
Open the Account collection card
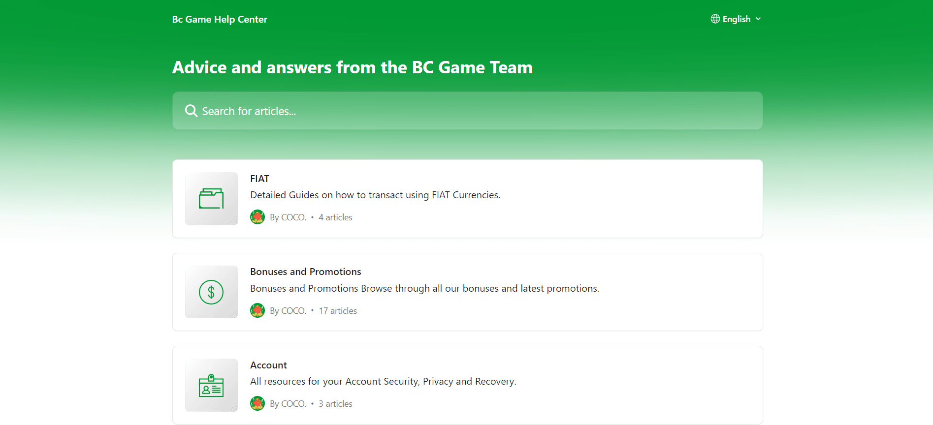[x=466, y=385]
